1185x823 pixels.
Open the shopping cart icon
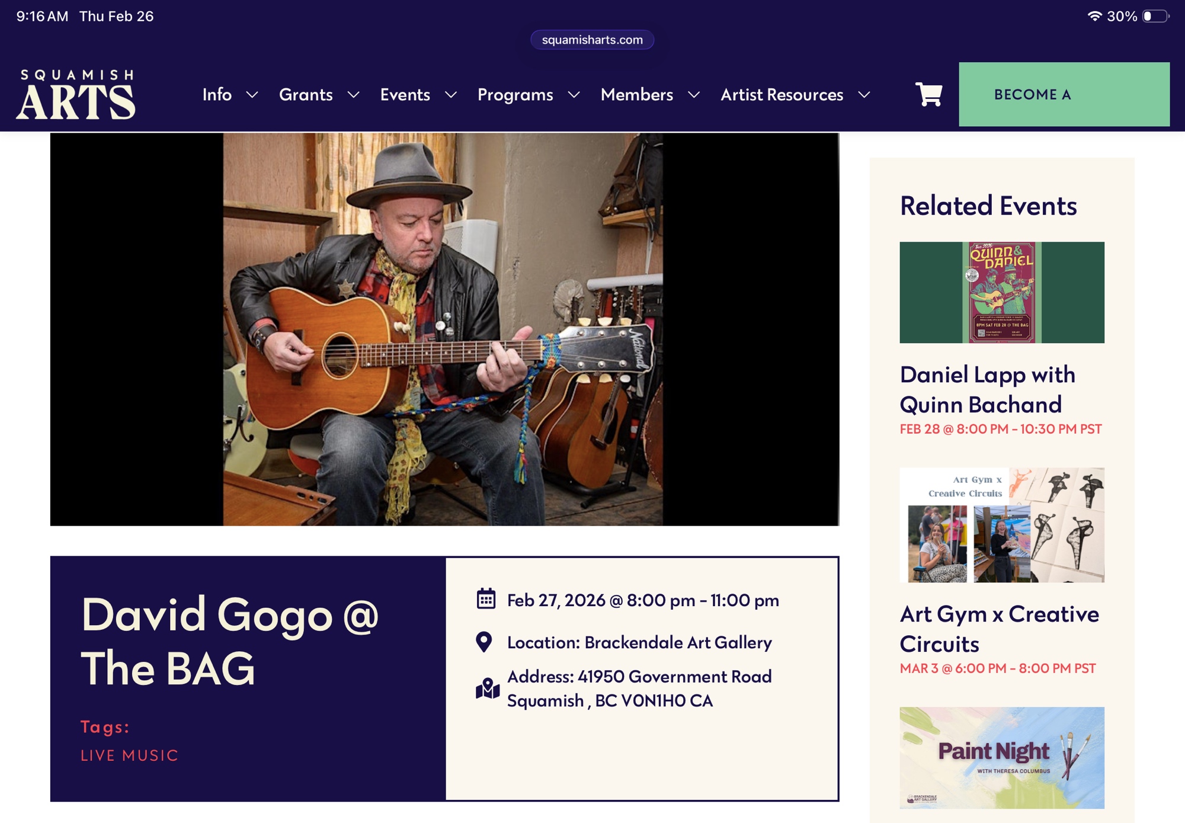pos(928,94)
